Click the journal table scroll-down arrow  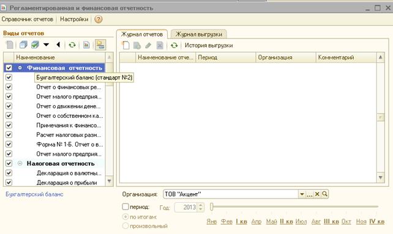pos(381,177)
